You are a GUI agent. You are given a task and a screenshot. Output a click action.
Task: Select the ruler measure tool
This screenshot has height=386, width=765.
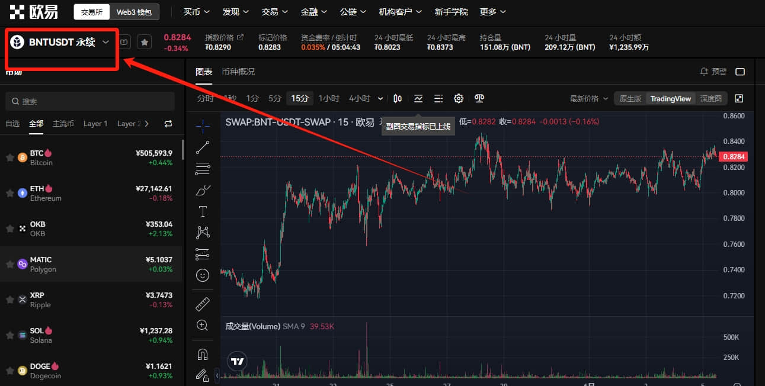203,304
